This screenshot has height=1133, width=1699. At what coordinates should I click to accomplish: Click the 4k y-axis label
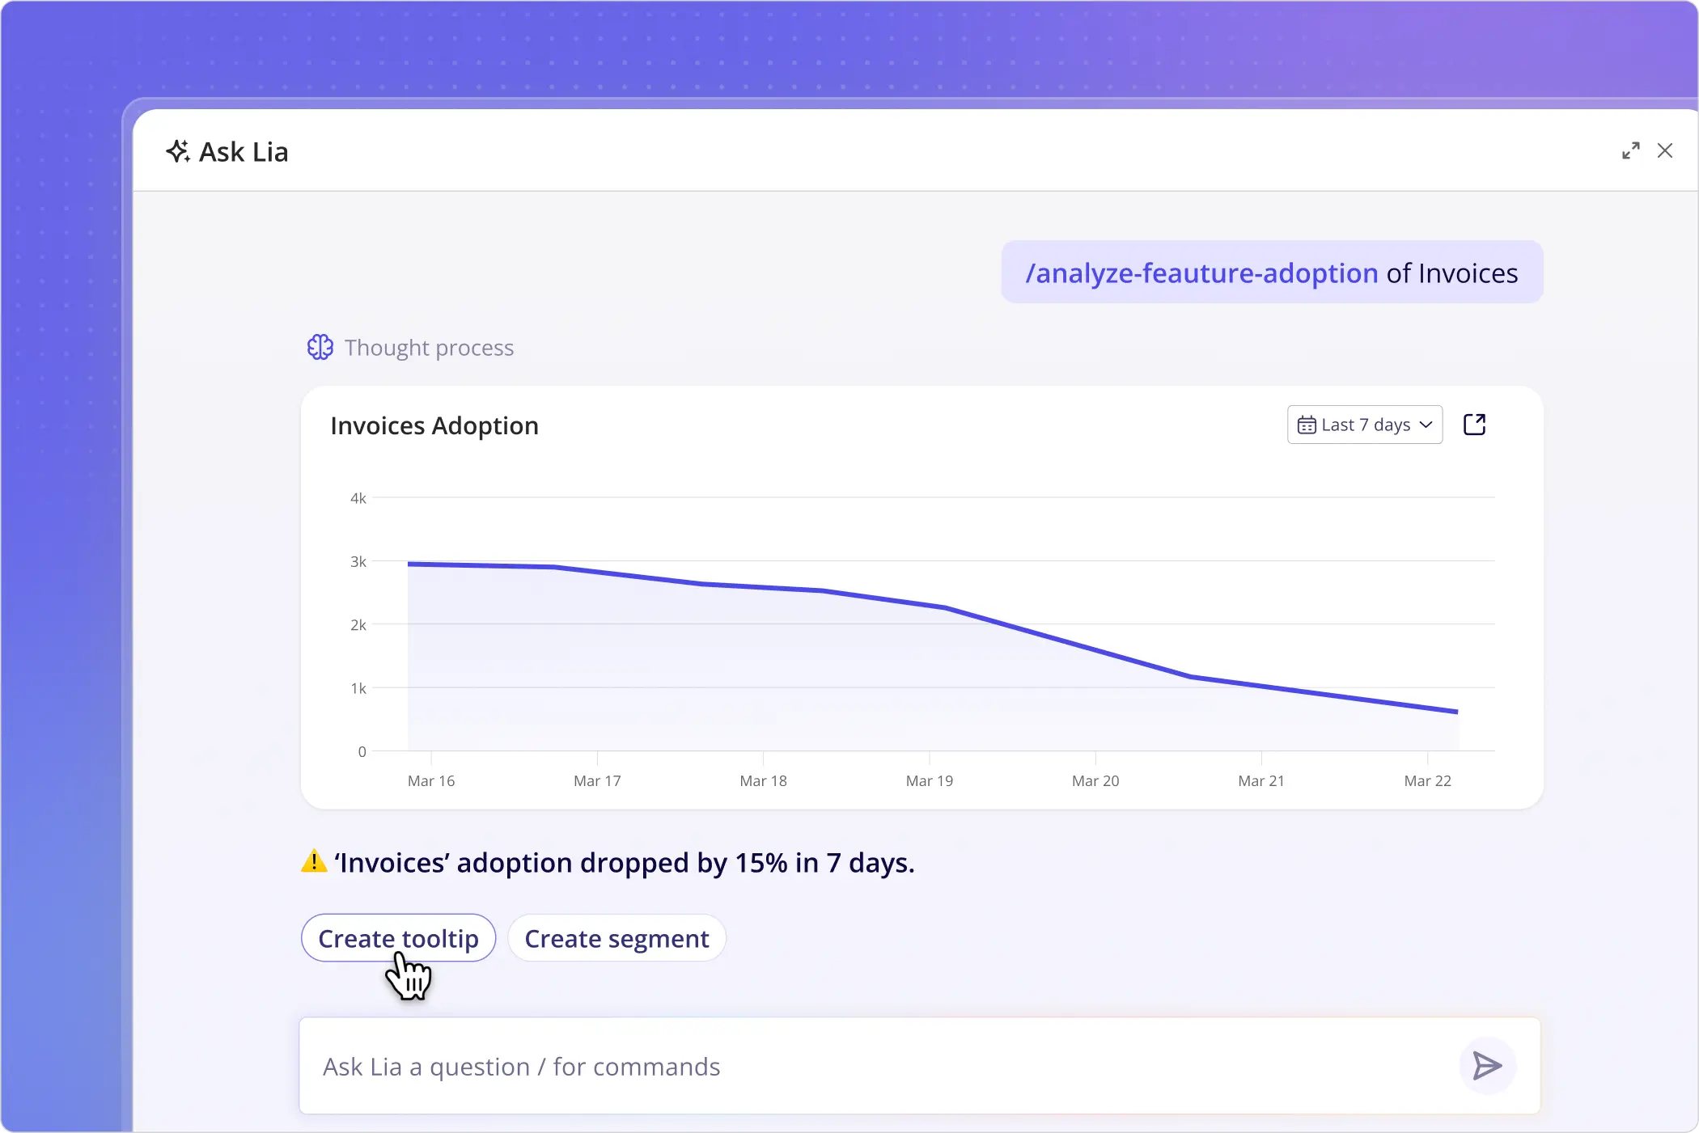(358, 498)
